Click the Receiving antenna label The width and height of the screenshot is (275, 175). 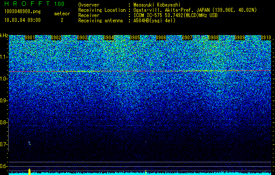[101, 21]
